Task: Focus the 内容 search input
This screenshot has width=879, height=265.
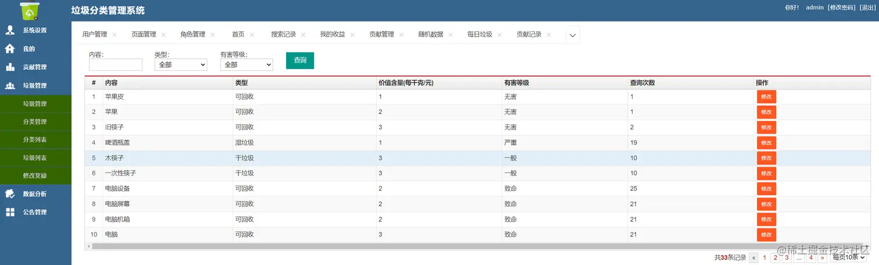Action: [116, 65]
